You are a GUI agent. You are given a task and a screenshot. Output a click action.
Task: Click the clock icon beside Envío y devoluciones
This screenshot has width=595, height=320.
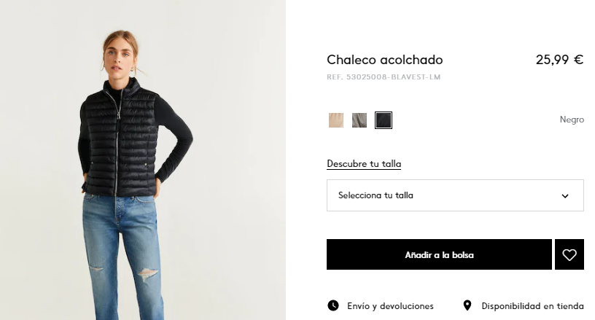click(333, 305)
